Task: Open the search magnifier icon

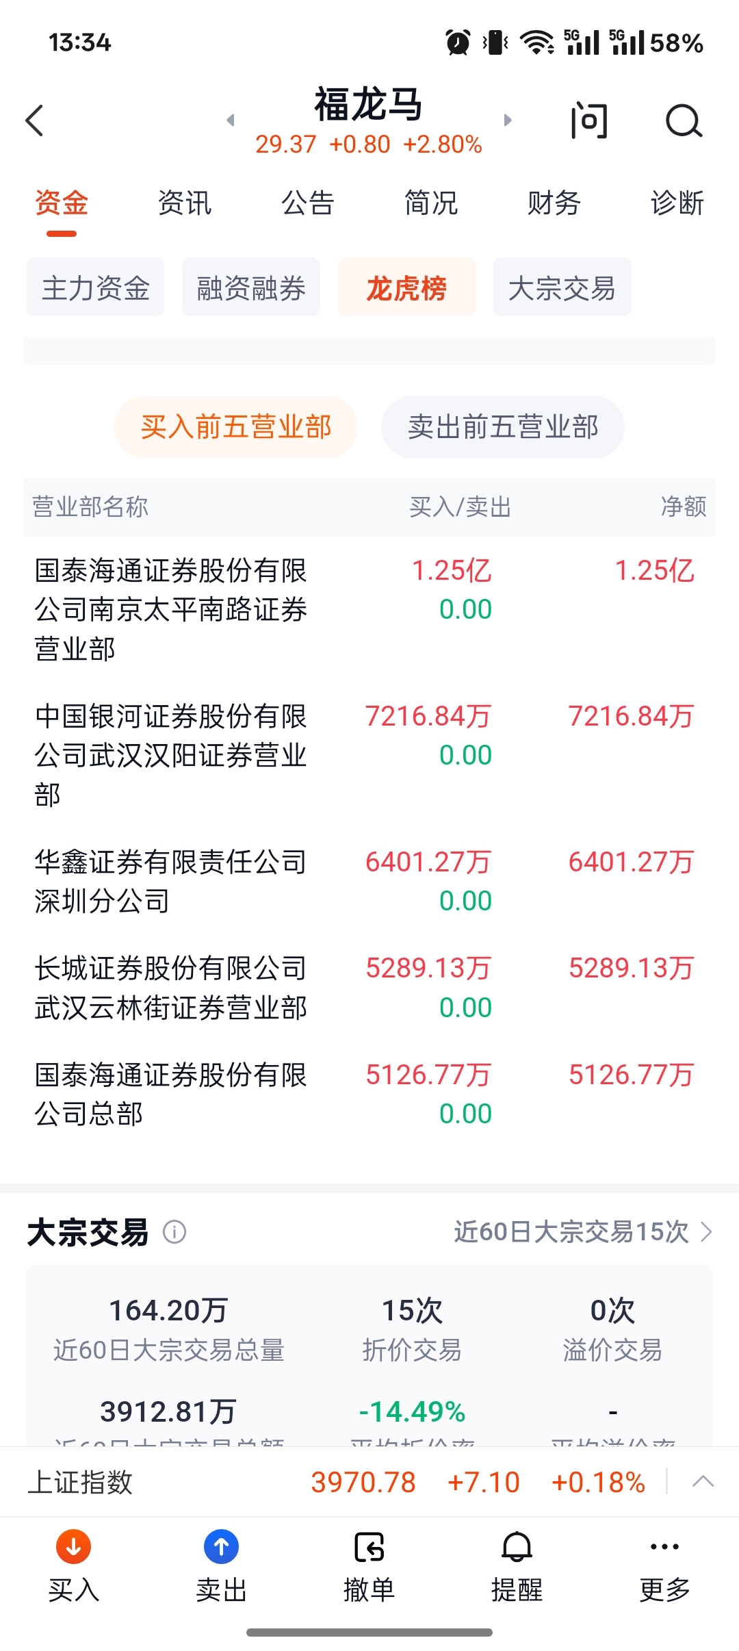Action: [x=684, y=121]
